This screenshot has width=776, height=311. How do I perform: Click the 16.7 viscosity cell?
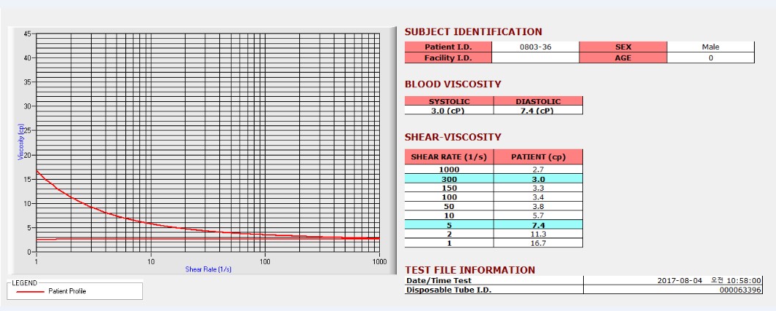538,244
